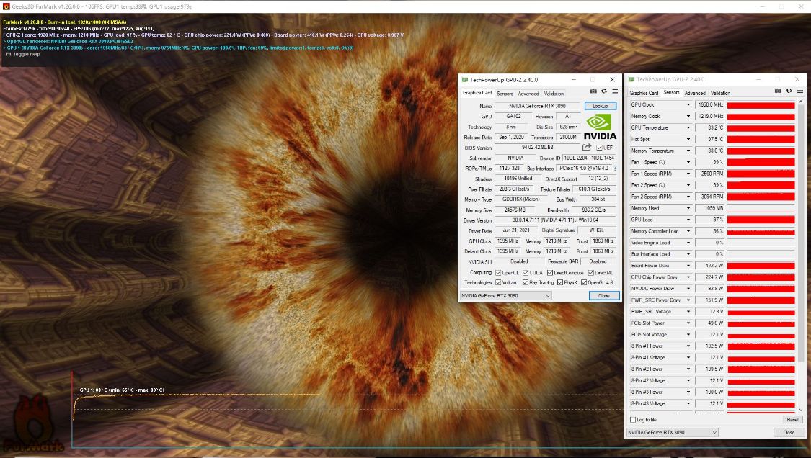Click Close button in Graphics Card window
Viewport: 811px width, 458px height.
604,296
